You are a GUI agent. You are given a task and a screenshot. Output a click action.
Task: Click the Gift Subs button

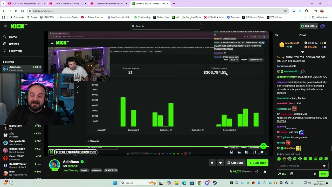pyautogui.click(x=235, y=163)
